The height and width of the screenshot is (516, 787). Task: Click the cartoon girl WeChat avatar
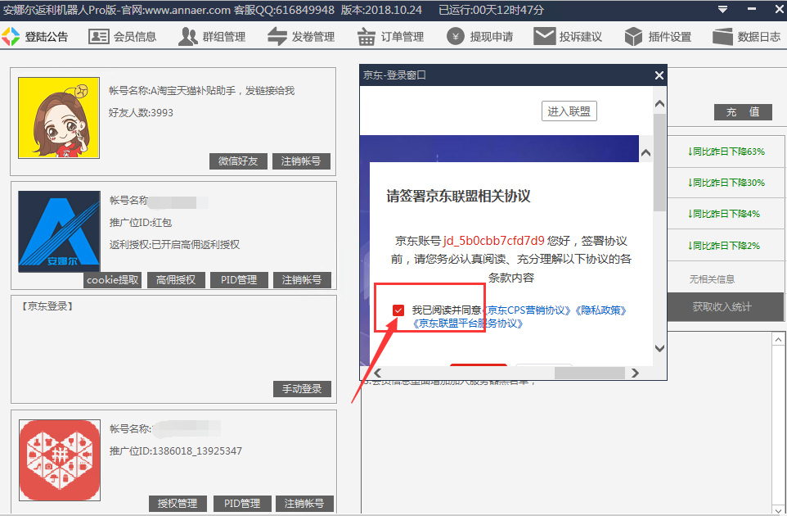pyautogui.click(x=59, y=118)
